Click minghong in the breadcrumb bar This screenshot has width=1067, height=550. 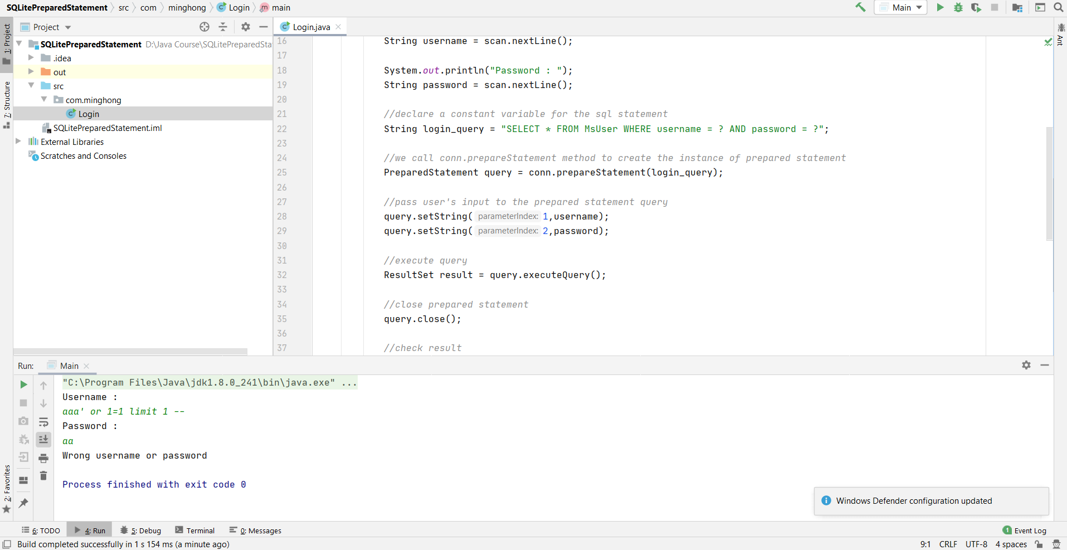187,8
